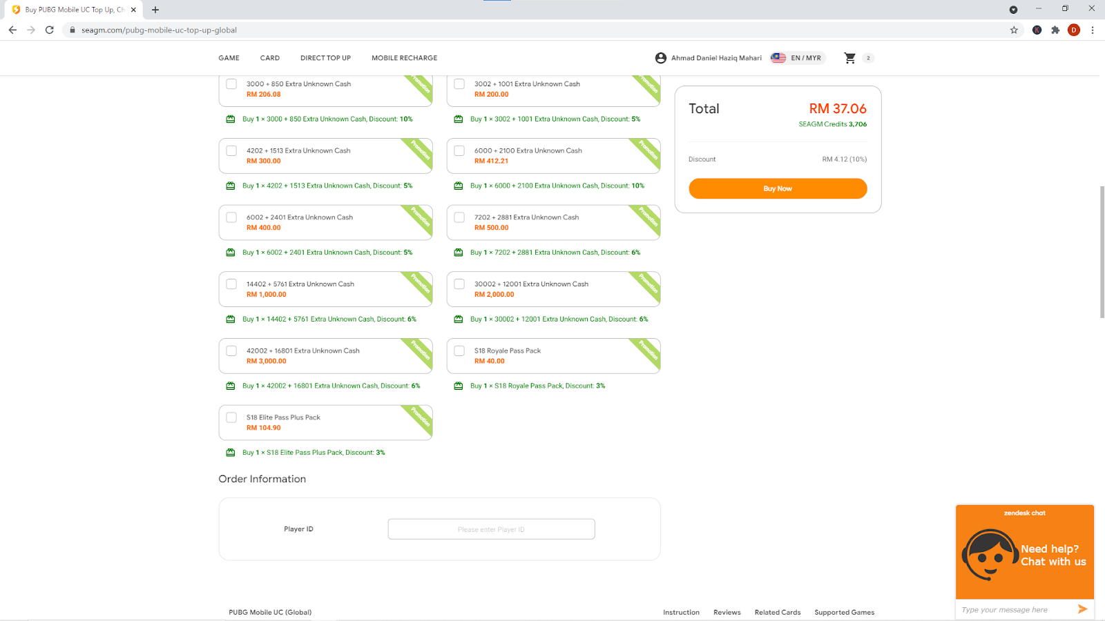
Task: Click the gift icon for 3002 + 1001 discount
Action: (459, 119)
